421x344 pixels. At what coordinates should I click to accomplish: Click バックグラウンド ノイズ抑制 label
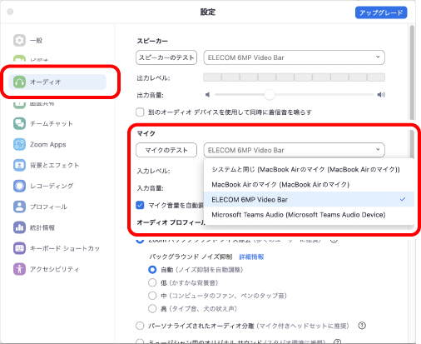pyautogui.click(x=191, y=257)
